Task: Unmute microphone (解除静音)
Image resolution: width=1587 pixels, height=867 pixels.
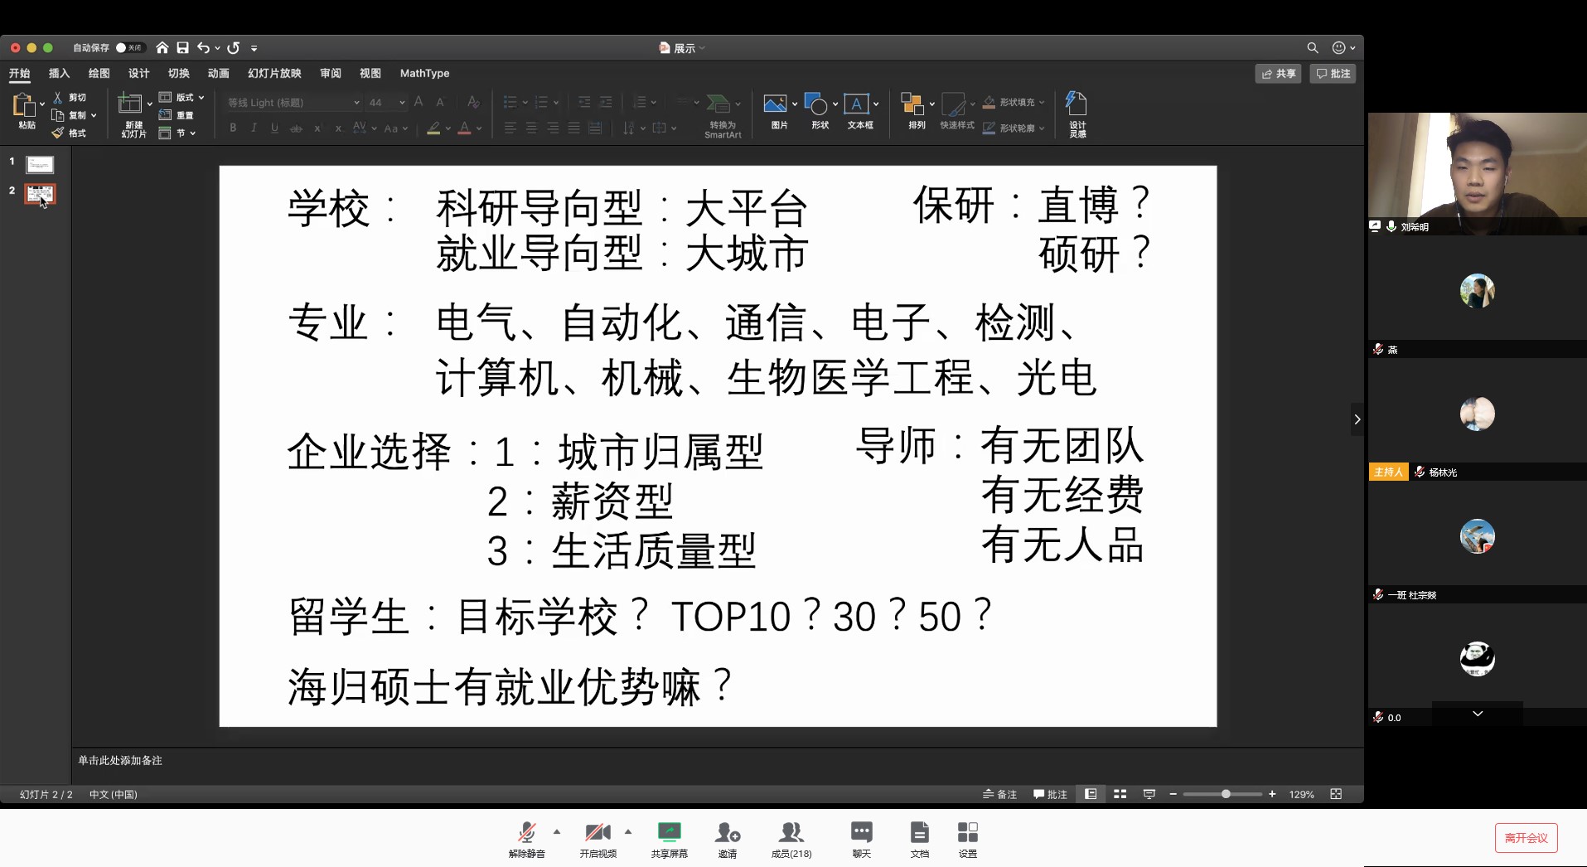Action: tap(526, 832)
